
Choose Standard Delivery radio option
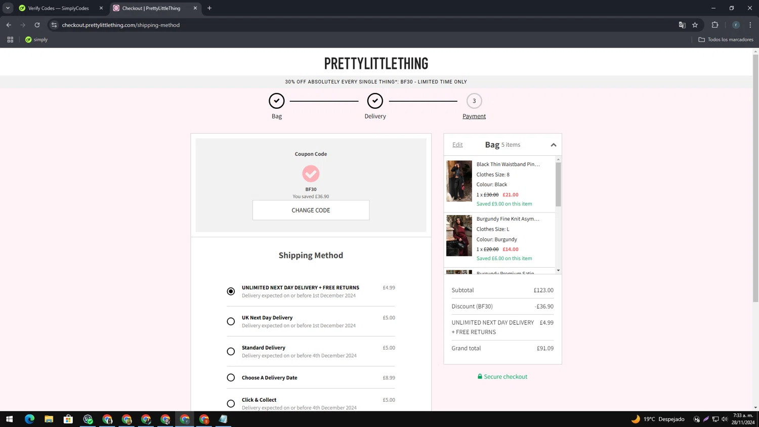(x=231, y=351)
